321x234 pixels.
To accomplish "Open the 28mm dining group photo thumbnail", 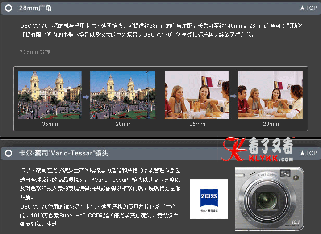I will click(x=270, y=95).
